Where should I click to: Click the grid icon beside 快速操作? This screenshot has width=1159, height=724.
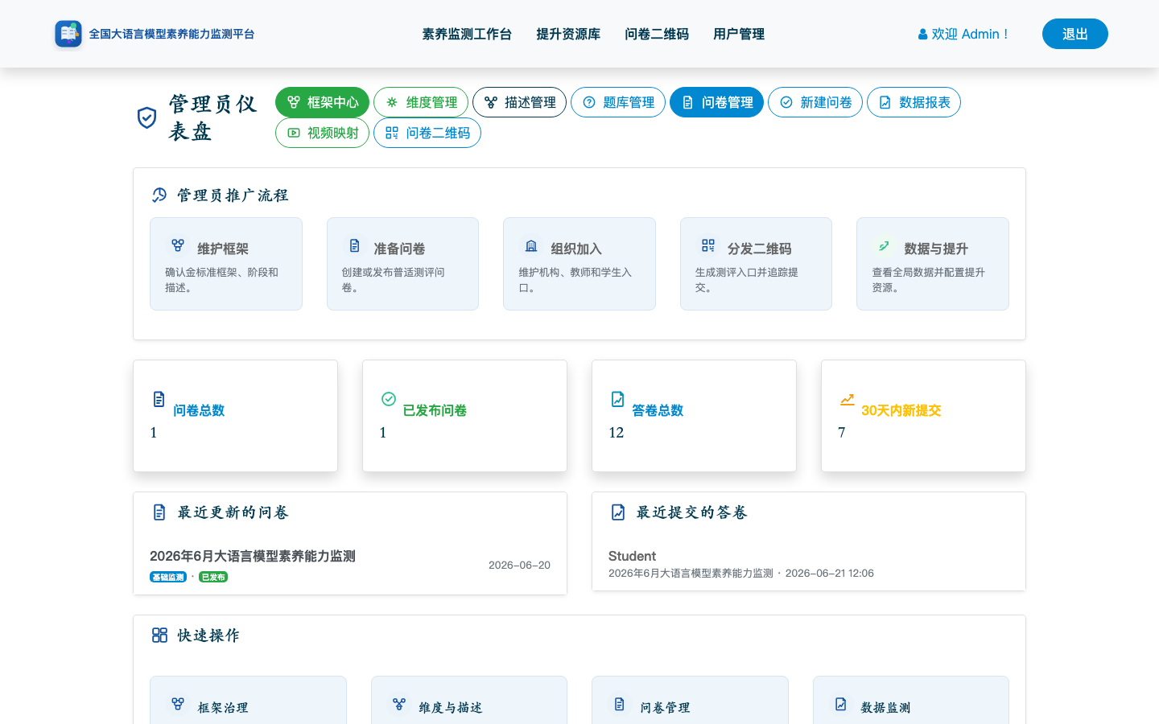[159, 636]
